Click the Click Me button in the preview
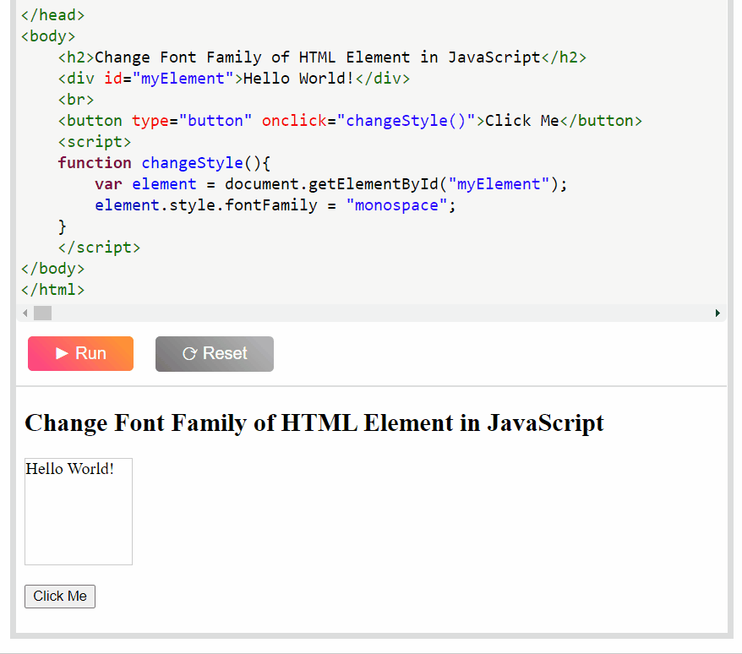The height and width of the screenshot is (654, 742). (59, 596)
